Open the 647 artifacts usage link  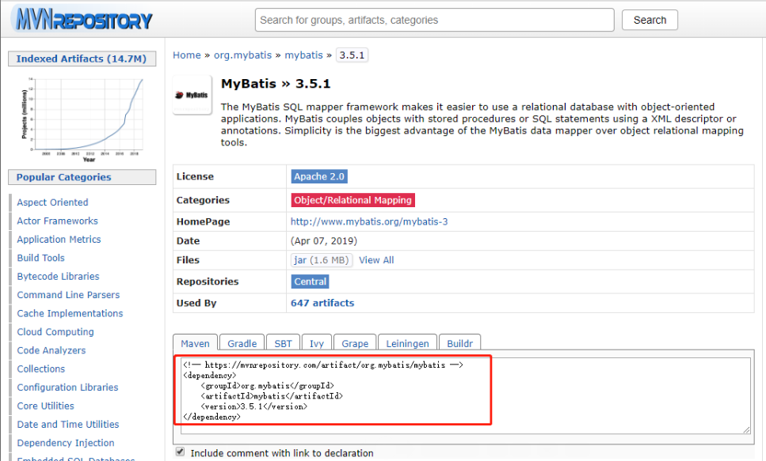tap(322, 303)
